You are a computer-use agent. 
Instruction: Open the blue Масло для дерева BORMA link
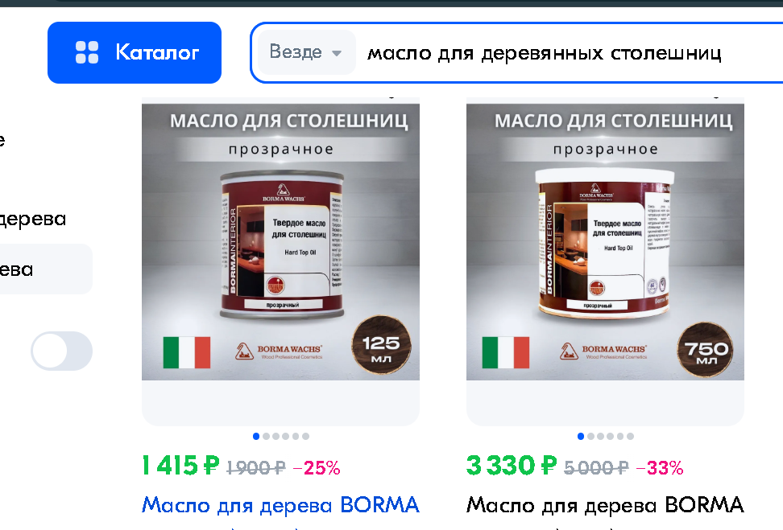click(x=280, y=504)
